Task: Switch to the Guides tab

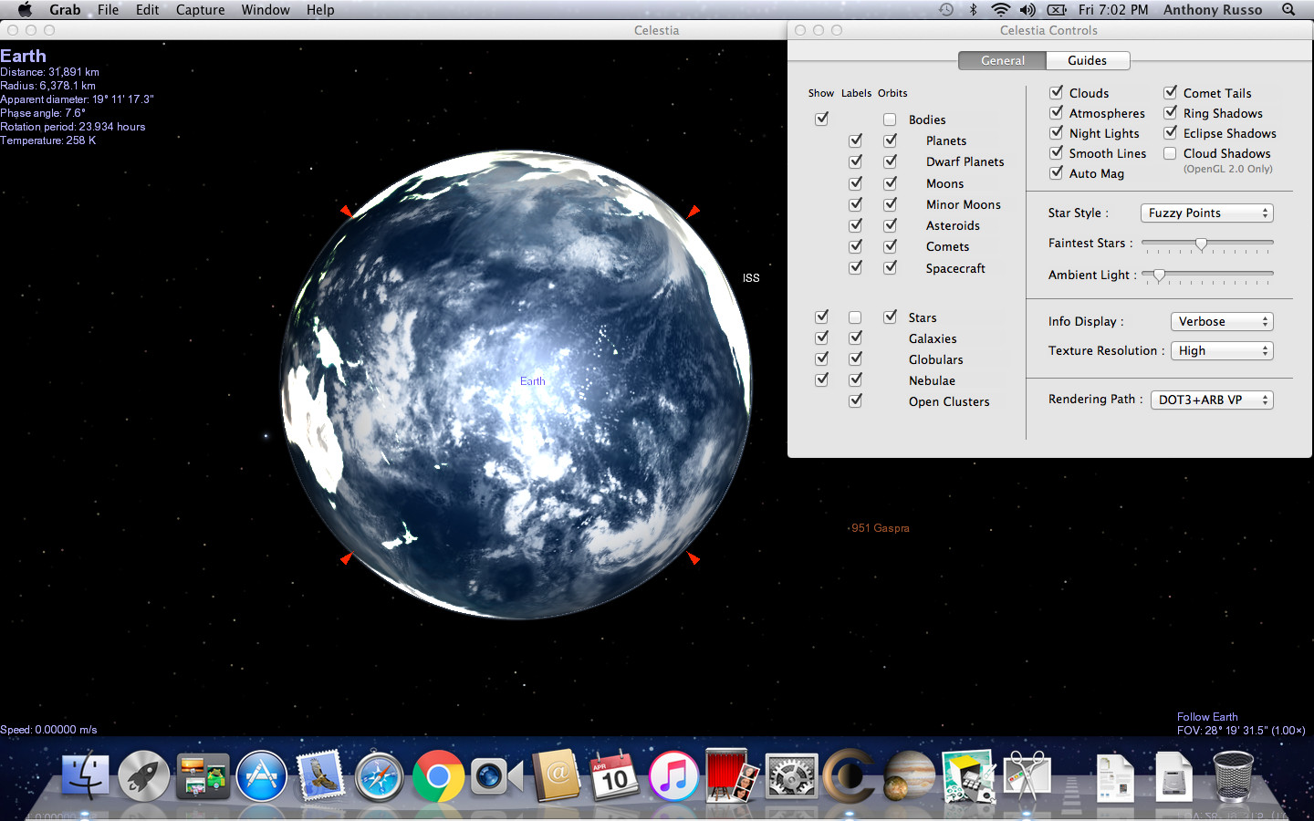Action: [1088, 60]
